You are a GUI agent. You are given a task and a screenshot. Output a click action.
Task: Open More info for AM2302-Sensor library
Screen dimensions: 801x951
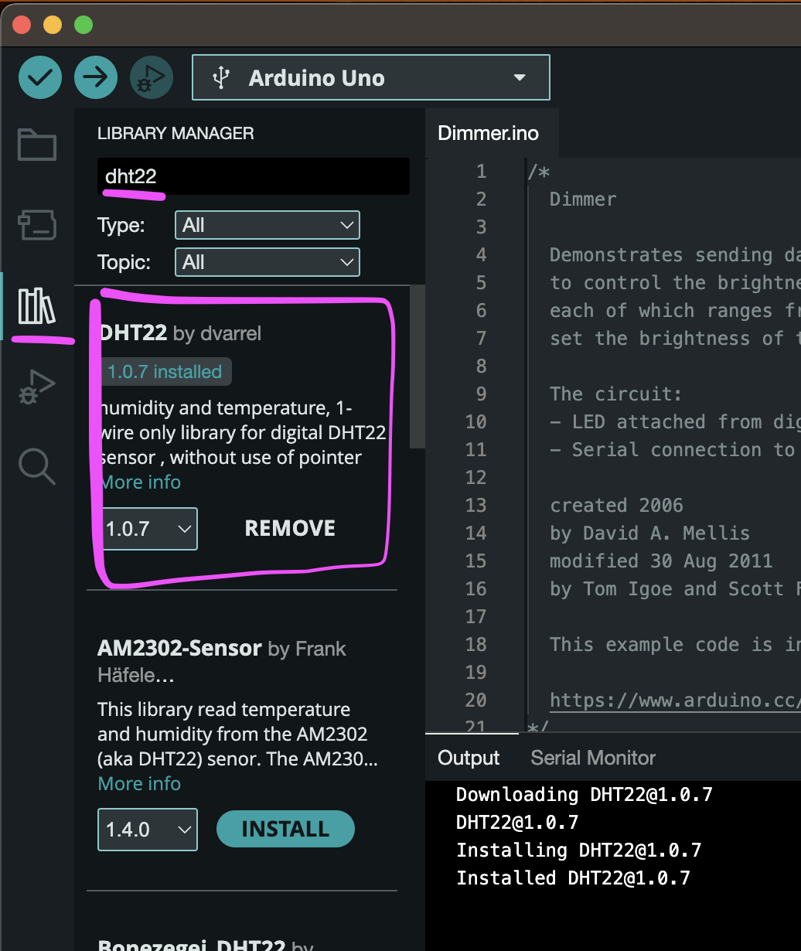pyautogui.click(x=139, y=784)
